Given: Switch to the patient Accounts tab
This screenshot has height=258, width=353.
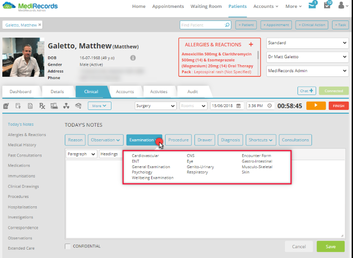Looking at the screenshot, I should coord(125,91).
